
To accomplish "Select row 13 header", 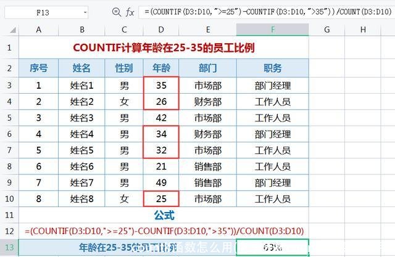I will click(9, 247).
